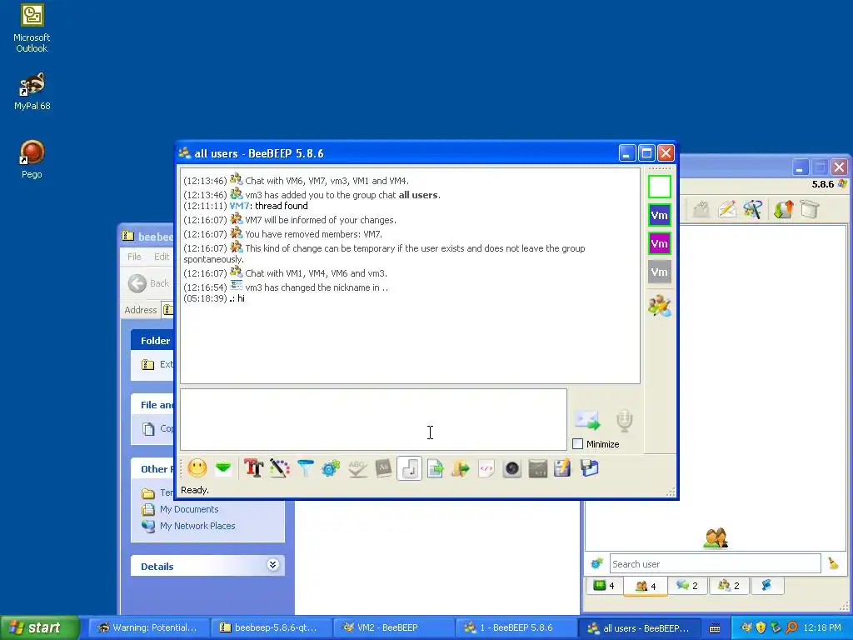Select the gray offline Vm avatar

[x=660, y=272]
